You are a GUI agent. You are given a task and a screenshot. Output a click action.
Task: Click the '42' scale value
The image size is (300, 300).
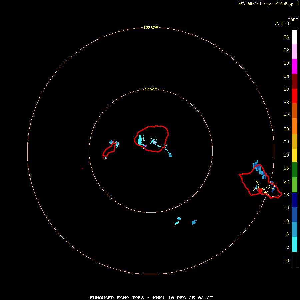[286, 115]
